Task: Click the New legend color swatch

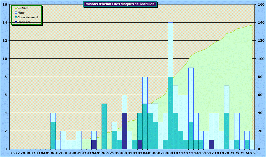Action: [16, 13]
